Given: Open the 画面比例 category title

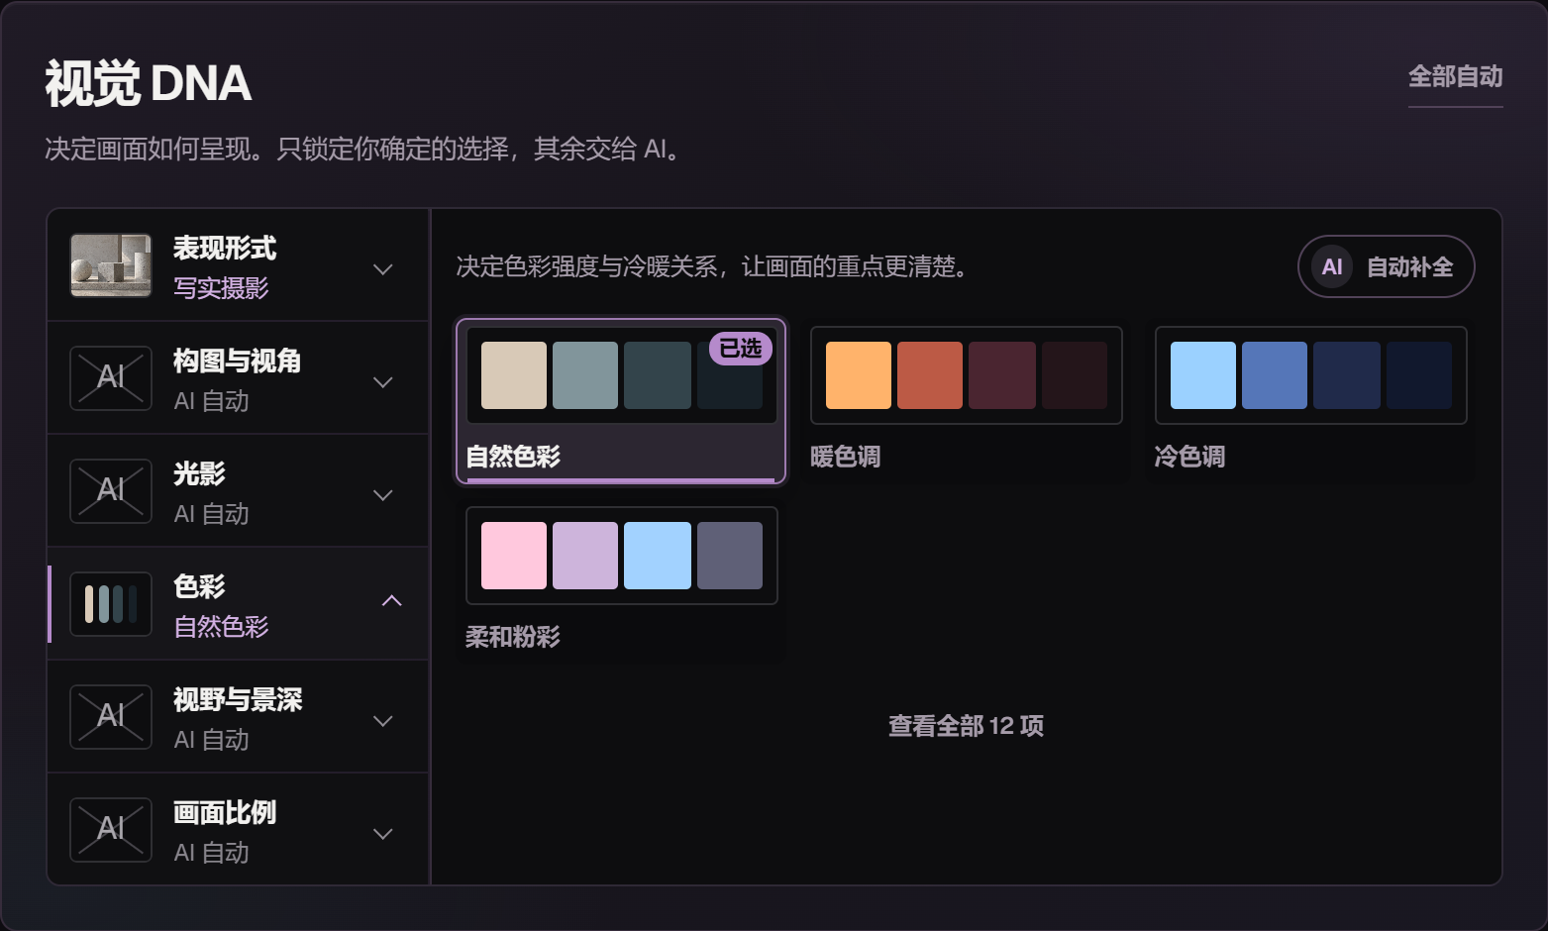Looking at the screenshot, I should [x=225, y=812].
